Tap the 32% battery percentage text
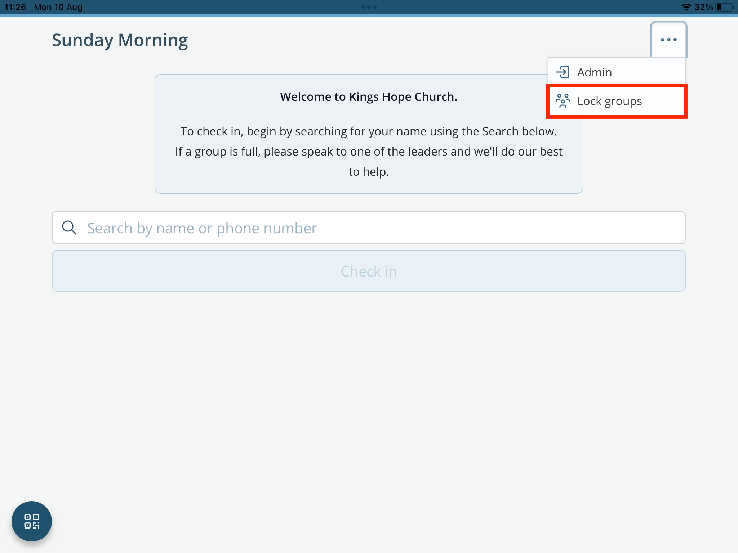 click(x=704, y=7)
